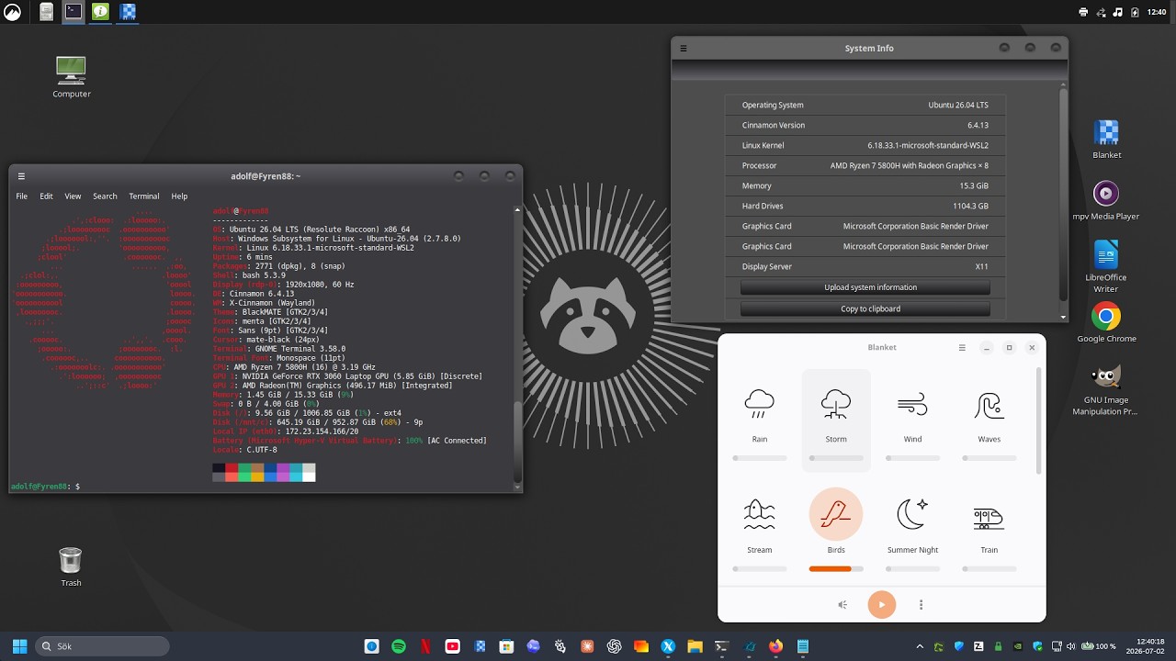Adjust the Wind volume slider

[912, 458]
